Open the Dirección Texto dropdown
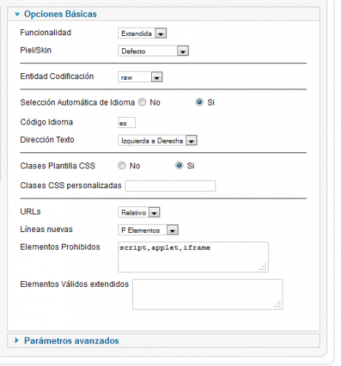The image size is (341, 366). 158,141
